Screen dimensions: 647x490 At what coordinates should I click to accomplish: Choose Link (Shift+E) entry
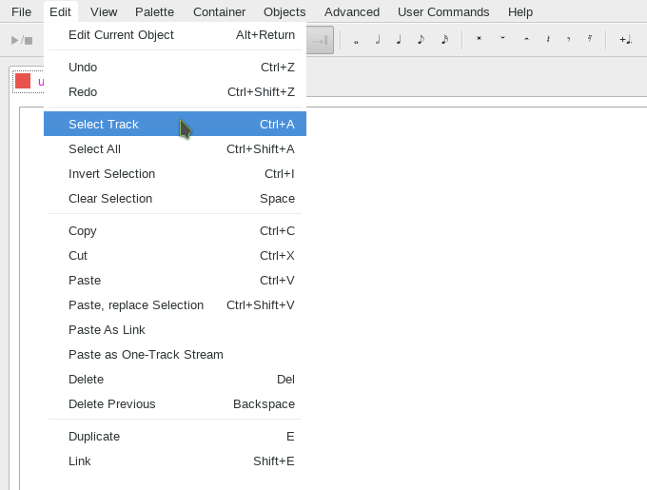pos(175,461)
